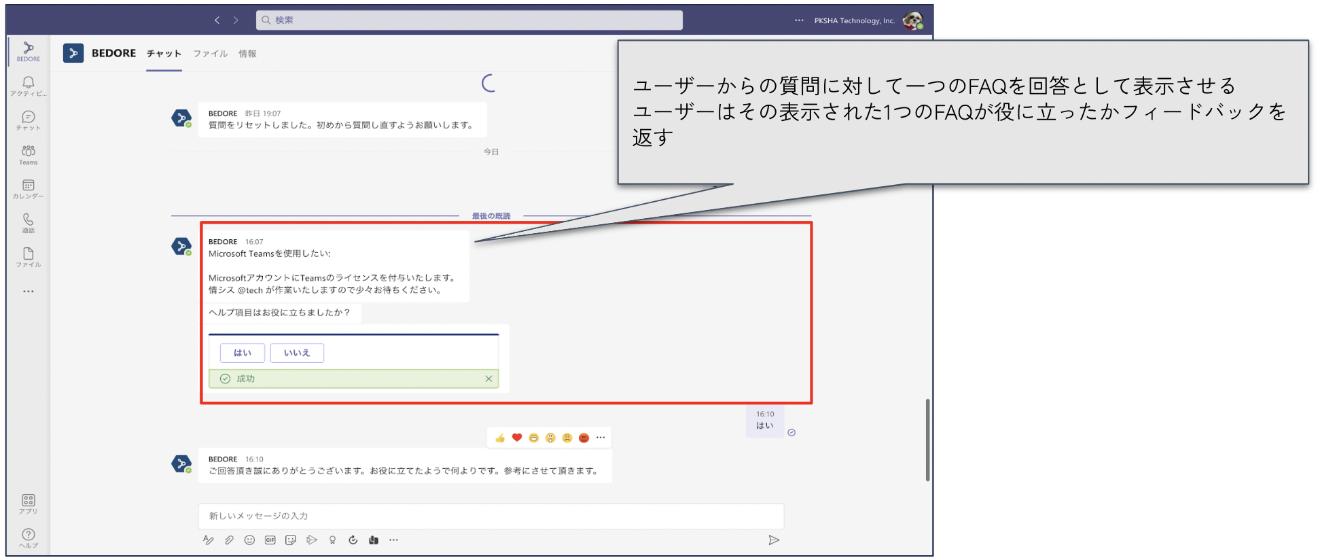
Task: Go forward with the right arrow
Action: [x=236, y=20]
